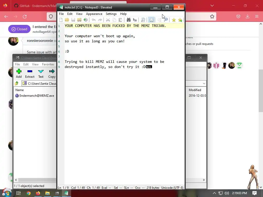
Task: Open File Explorer from the taskbar
Action: click(x=48, y=193)
